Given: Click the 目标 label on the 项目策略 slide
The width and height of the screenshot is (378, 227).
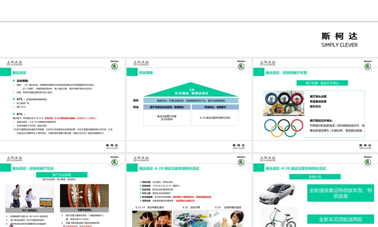Looking at the screenshot, I should (x=136, y=100).
